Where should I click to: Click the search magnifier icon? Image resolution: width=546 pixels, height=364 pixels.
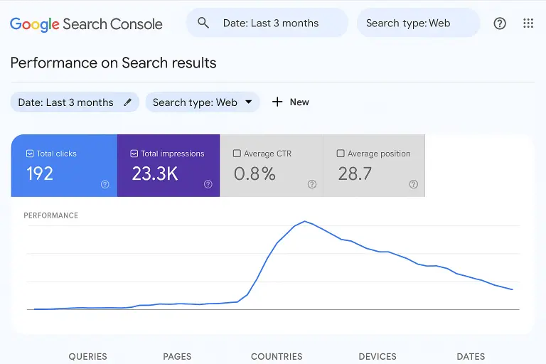click(203, 23)
